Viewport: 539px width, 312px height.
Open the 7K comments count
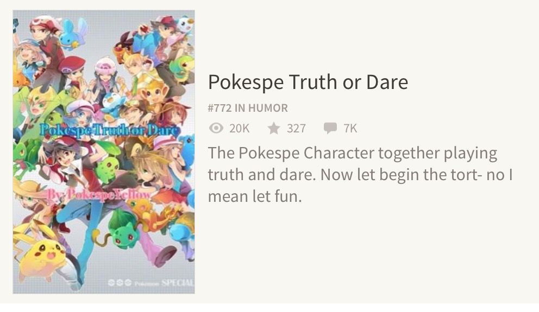[x=350, y=129]
